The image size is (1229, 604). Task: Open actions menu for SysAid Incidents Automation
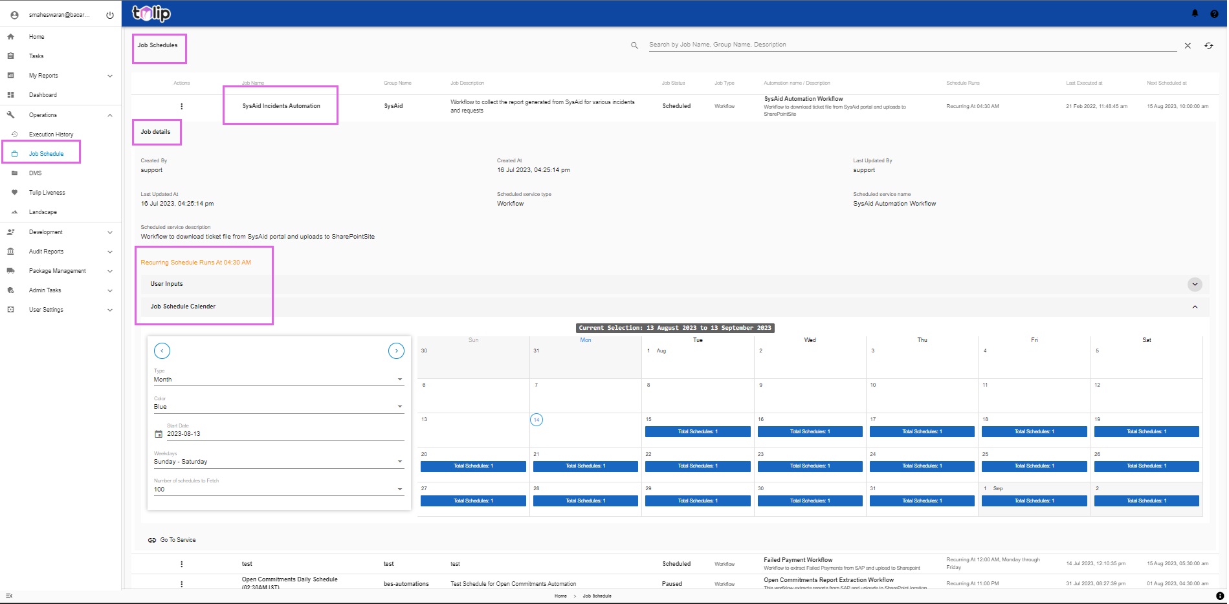181,106
